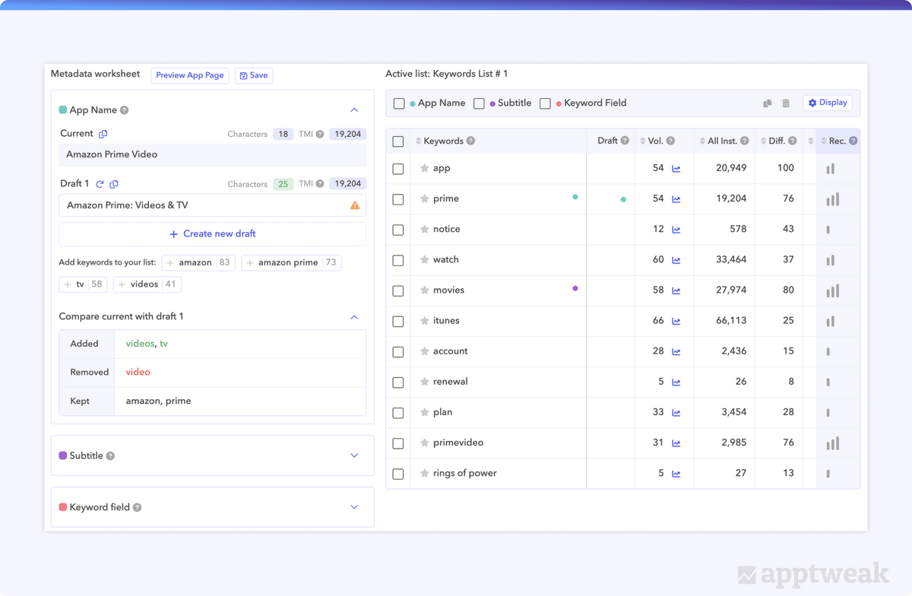Click the Draft 1 app name input field
This screenshot has width=912, height=596.
point(213,205)
